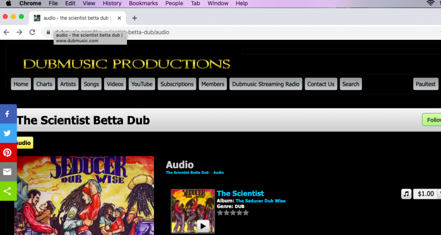Image resolution: width=441 pixels, height=235 pixels.
Task: Open the File menu
Action: [x=53, y=3]
